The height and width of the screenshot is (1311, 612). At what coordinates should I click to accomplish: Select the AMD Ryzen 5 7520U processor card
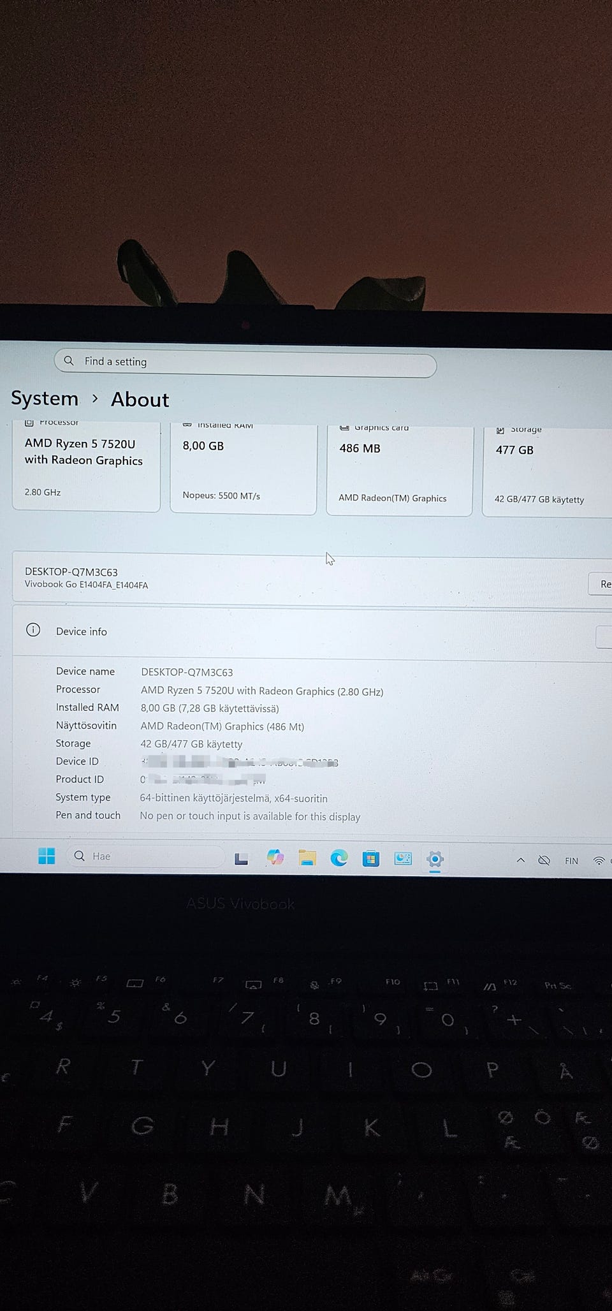tap(86, 465)
